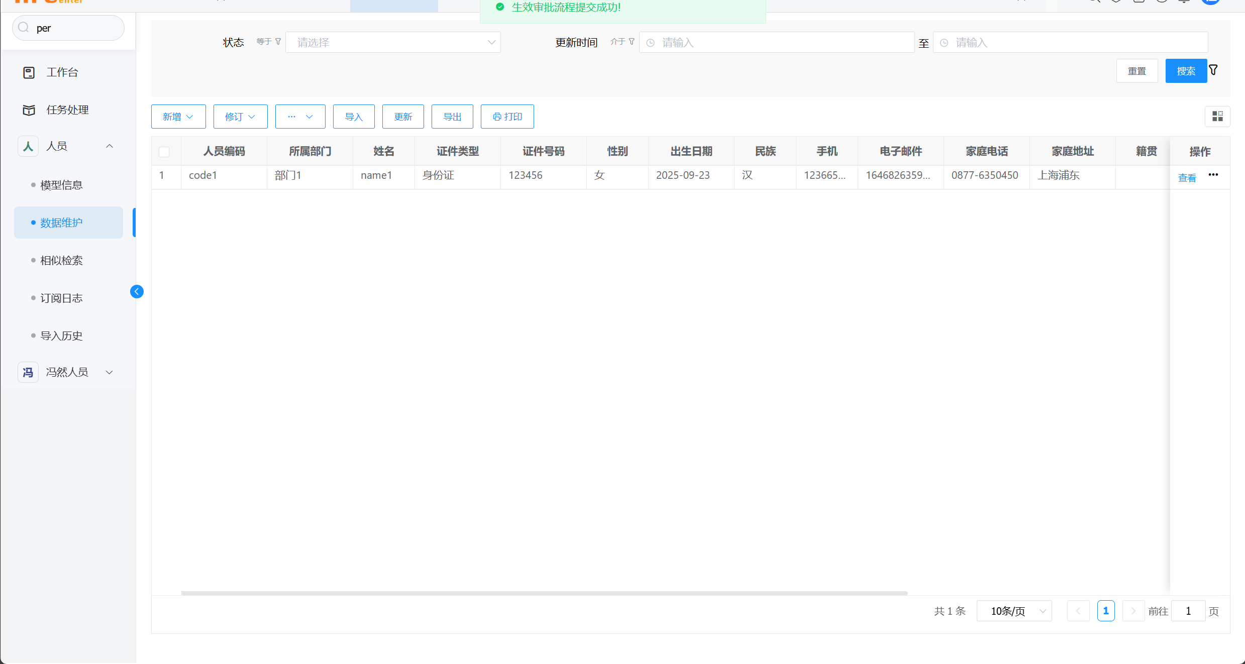Open the column layout grid icon
This screenshot has width=1245, height=664.
pyautogui.click(x=1217, y=117)
